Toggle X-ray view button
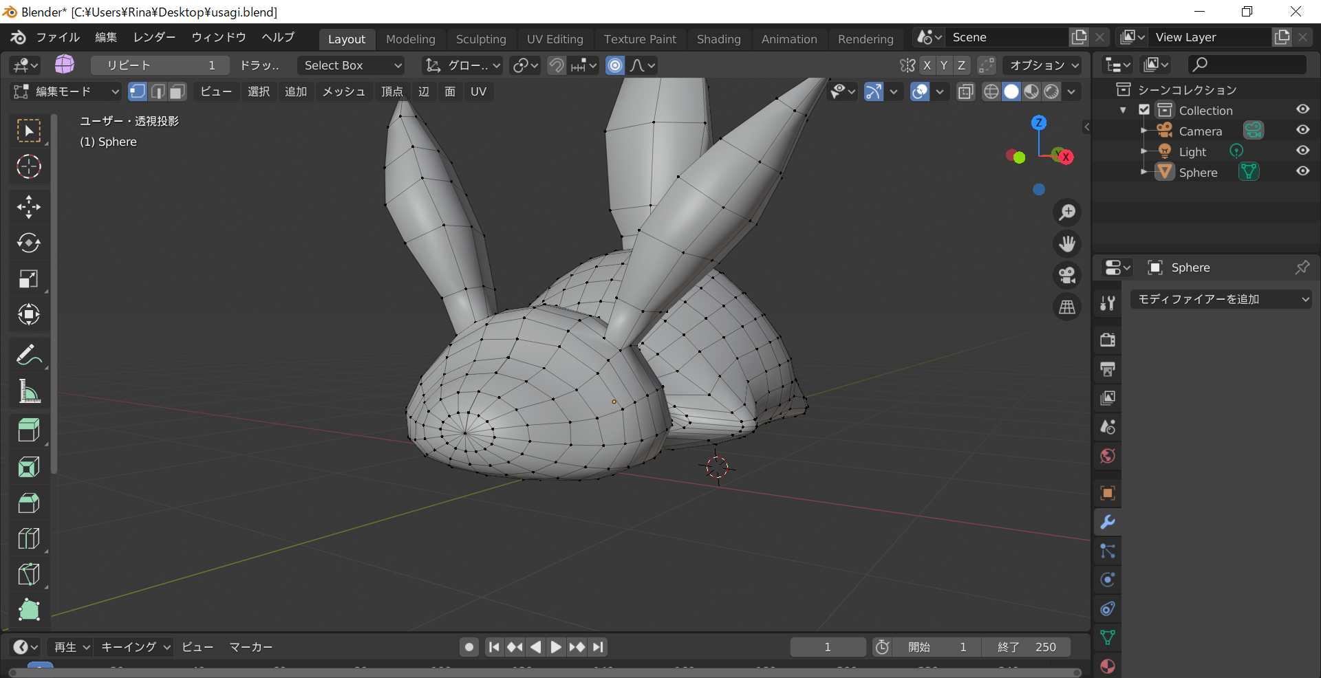This screenshot has width=1321, height=678. (966, 91)
